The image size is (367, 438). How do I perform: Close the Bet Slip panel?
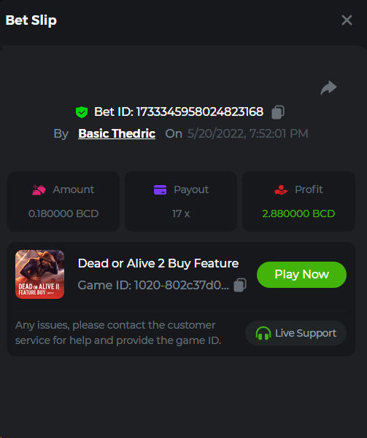(x=347, y=20)
